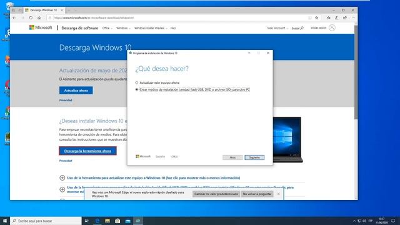Minimize the Windows 10 setup dialog
Screen dimensions: 400x225
coord(249,53)
